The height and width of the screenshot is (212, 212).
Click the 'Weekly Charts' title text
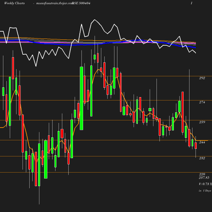coord(14,3)
